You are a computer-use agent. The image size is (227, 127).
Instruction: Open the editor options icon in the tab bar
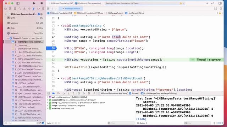click(x=216, y=8)
